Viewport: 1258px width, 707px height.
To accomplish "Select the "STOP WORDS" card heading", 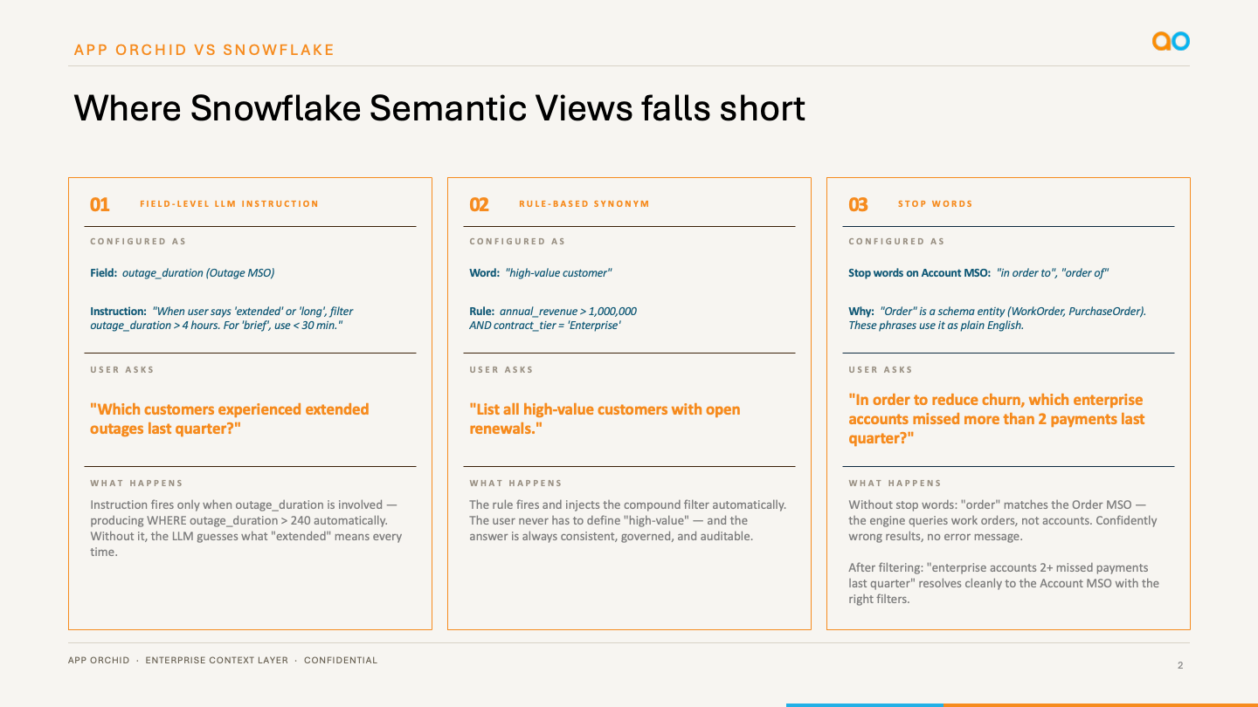I will point(936,204).
